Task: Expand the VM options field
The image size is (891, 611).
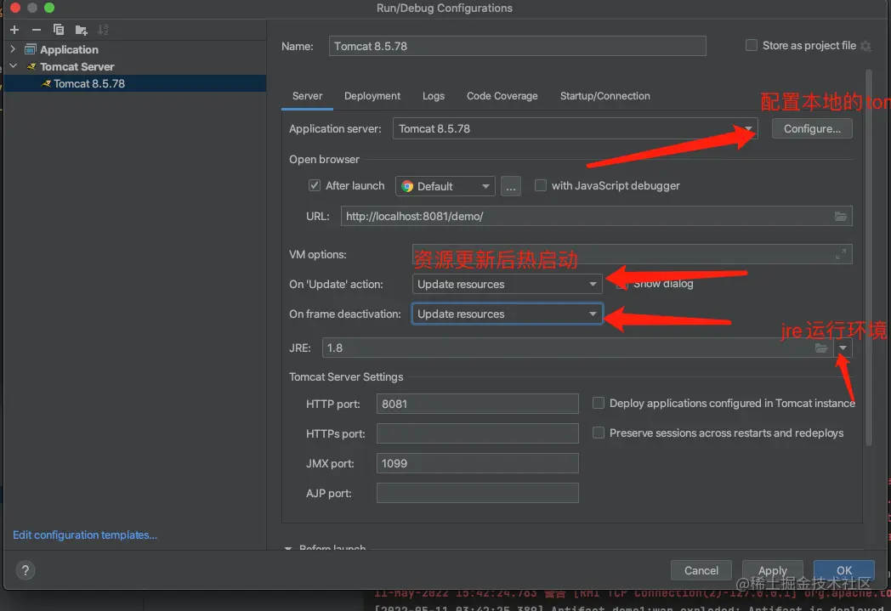Action: coord(841,254)
